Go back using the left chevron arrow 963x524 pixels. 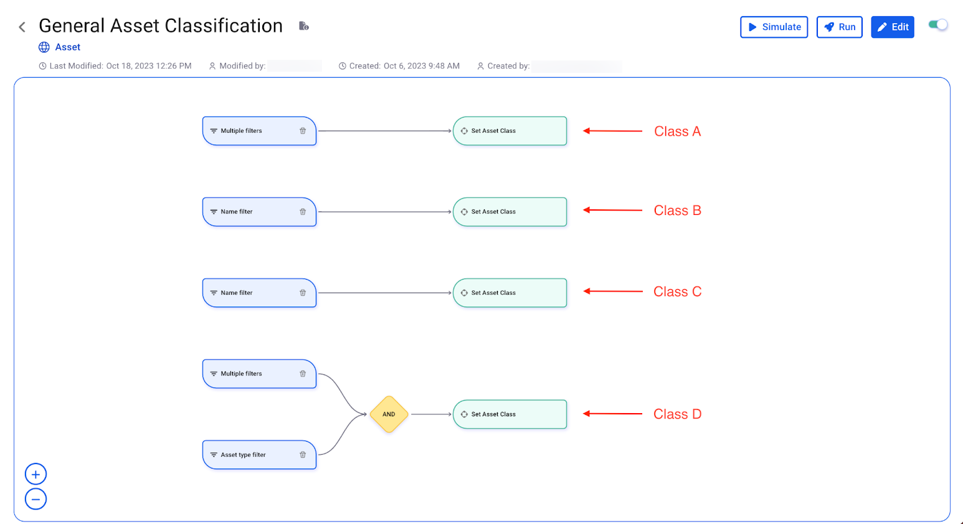21,26
